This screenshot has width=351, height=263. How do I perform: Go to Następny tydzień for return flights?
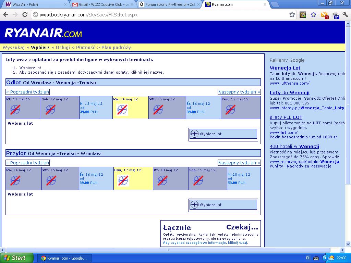(239, 163)
